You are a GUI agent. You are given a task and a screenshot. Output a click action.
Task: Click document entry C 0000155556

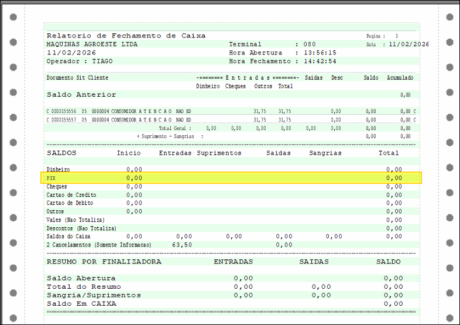[62, 111]
